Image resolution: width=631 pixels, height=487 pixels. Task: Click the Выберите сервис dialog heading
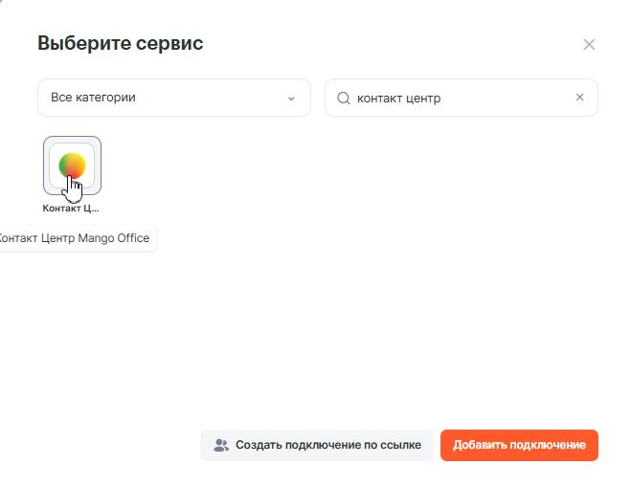point(120,43)
